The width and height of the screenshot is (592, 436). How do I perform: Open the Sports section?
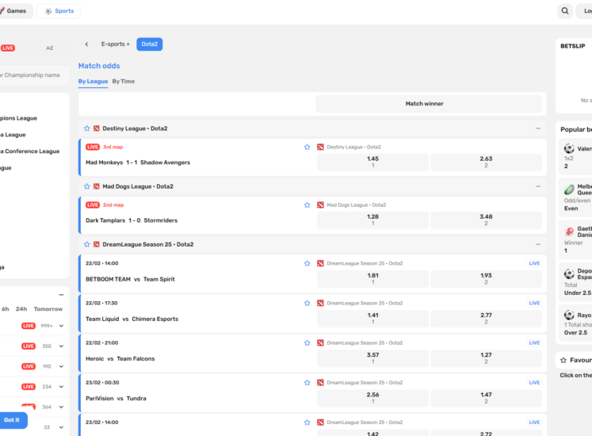click(59, 11)
